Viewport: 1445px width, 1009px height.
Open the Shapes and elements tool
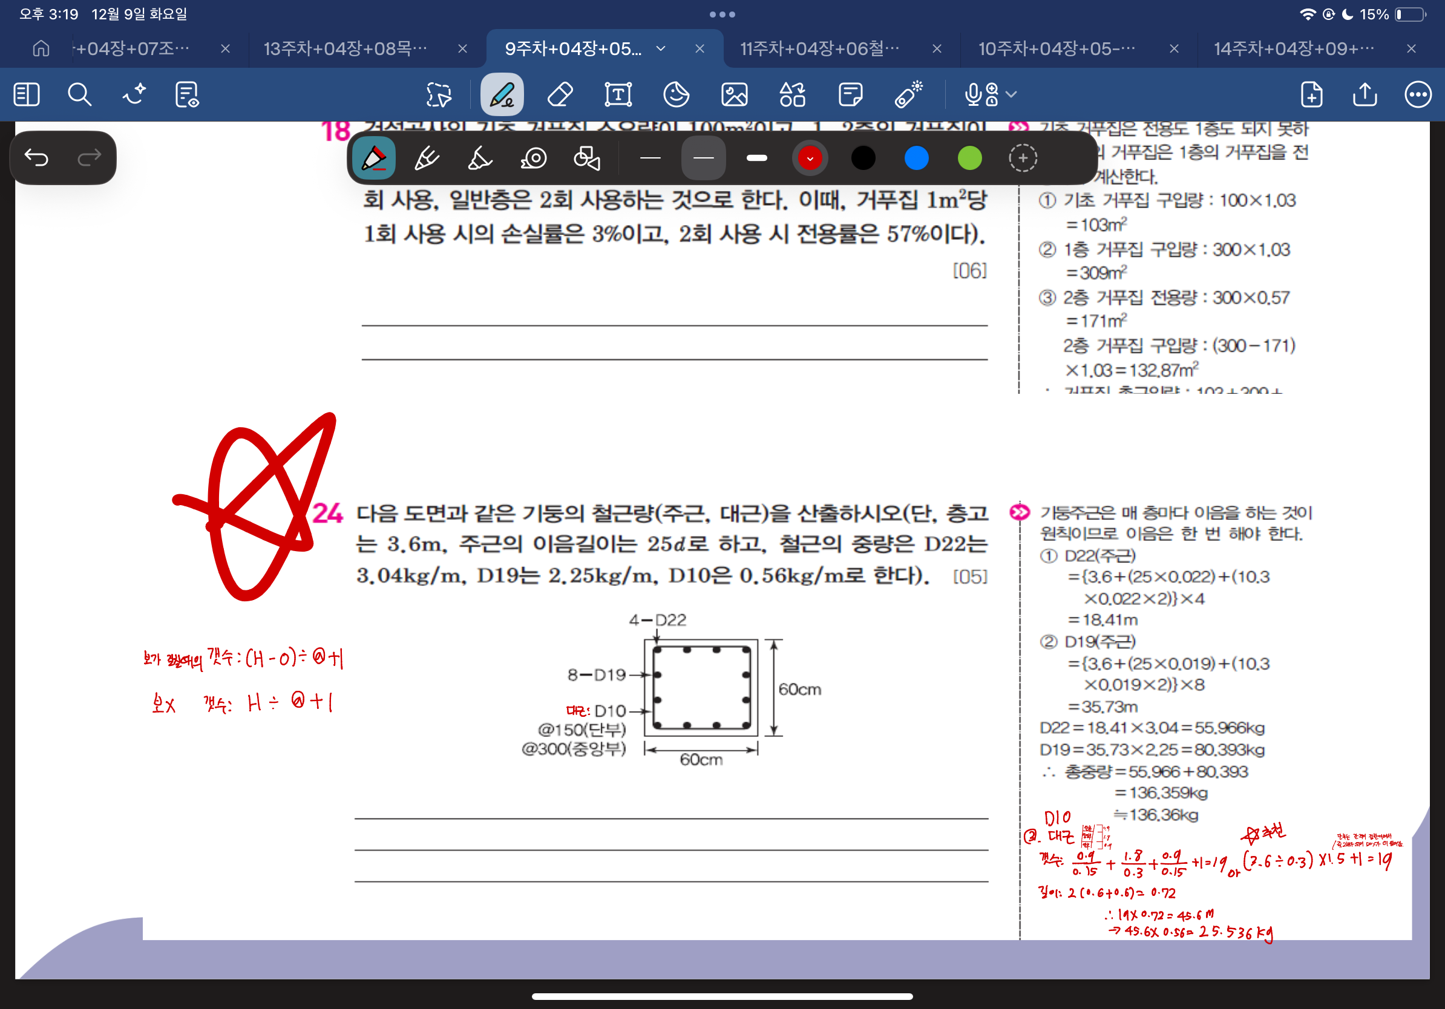pos(791,95)
